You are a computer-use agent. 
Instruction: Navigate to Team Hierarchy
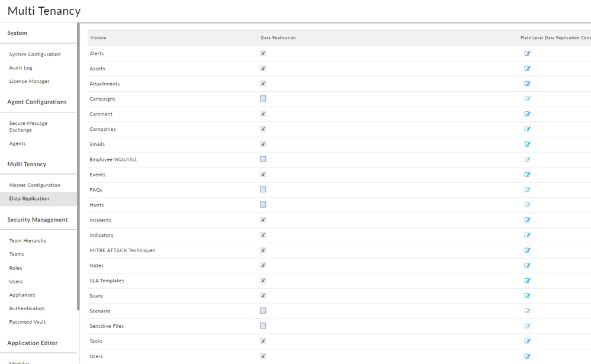(x=28, y=241)
